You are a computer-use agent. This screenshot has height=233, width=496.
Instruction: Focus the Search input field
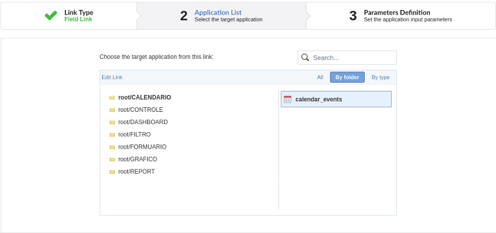tap(347, 58)
